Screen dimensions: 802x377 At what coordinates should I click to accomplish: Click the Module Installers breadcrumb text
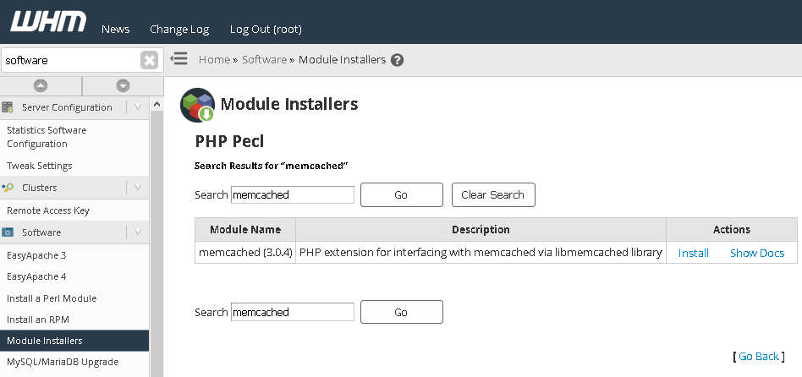click(x=342, y=60)
